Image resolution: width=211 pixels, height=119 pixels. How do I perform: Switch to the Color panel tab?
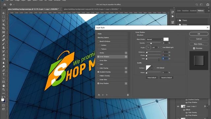coord(179,11)
